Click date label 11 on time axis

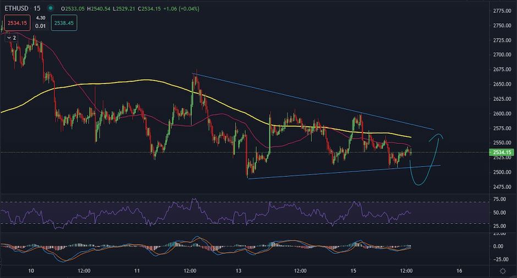click(137, 271)
